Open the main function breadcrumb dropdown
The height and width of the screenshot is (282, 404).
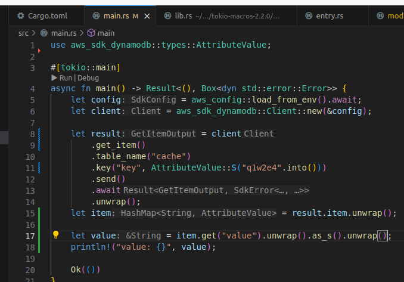pos(106,33)
